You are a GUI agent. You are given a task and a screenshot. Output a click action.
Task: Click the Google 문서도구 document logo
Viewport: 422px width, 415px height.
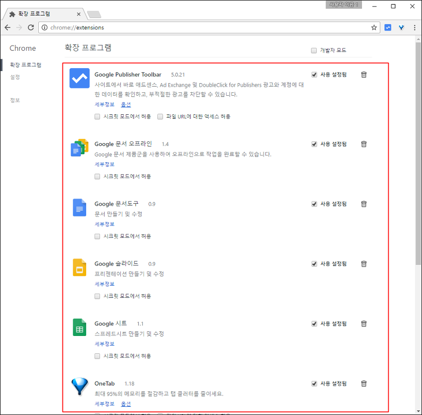[x=79, y=208]
